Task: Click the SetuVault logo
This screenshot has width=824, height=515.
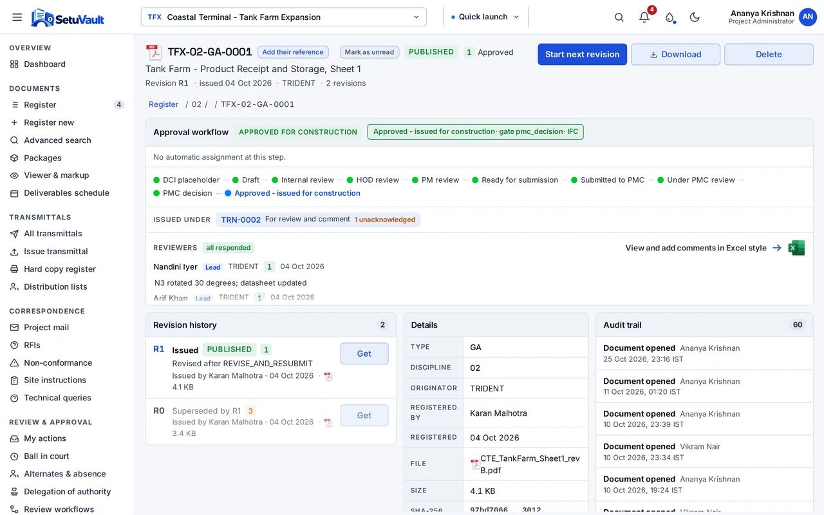Action: 68,17
